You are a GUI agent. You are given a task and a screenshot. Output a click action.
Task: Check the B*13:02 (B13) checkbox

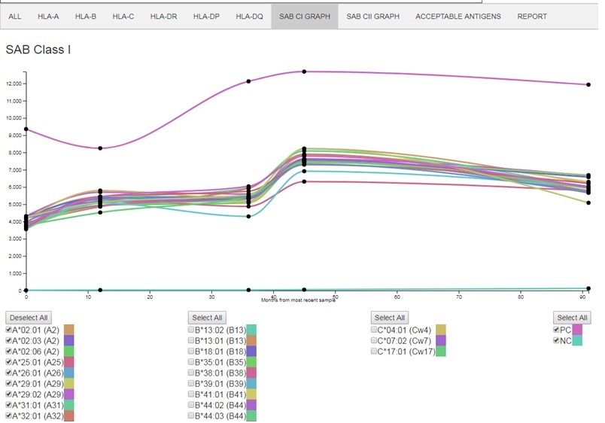pyautogui.click(x=191, y=330)
